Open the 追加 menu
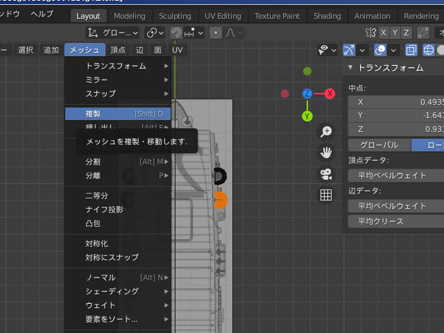Image resolution: width=444 pixels, height=333 pixels. (x=51, y=50)
